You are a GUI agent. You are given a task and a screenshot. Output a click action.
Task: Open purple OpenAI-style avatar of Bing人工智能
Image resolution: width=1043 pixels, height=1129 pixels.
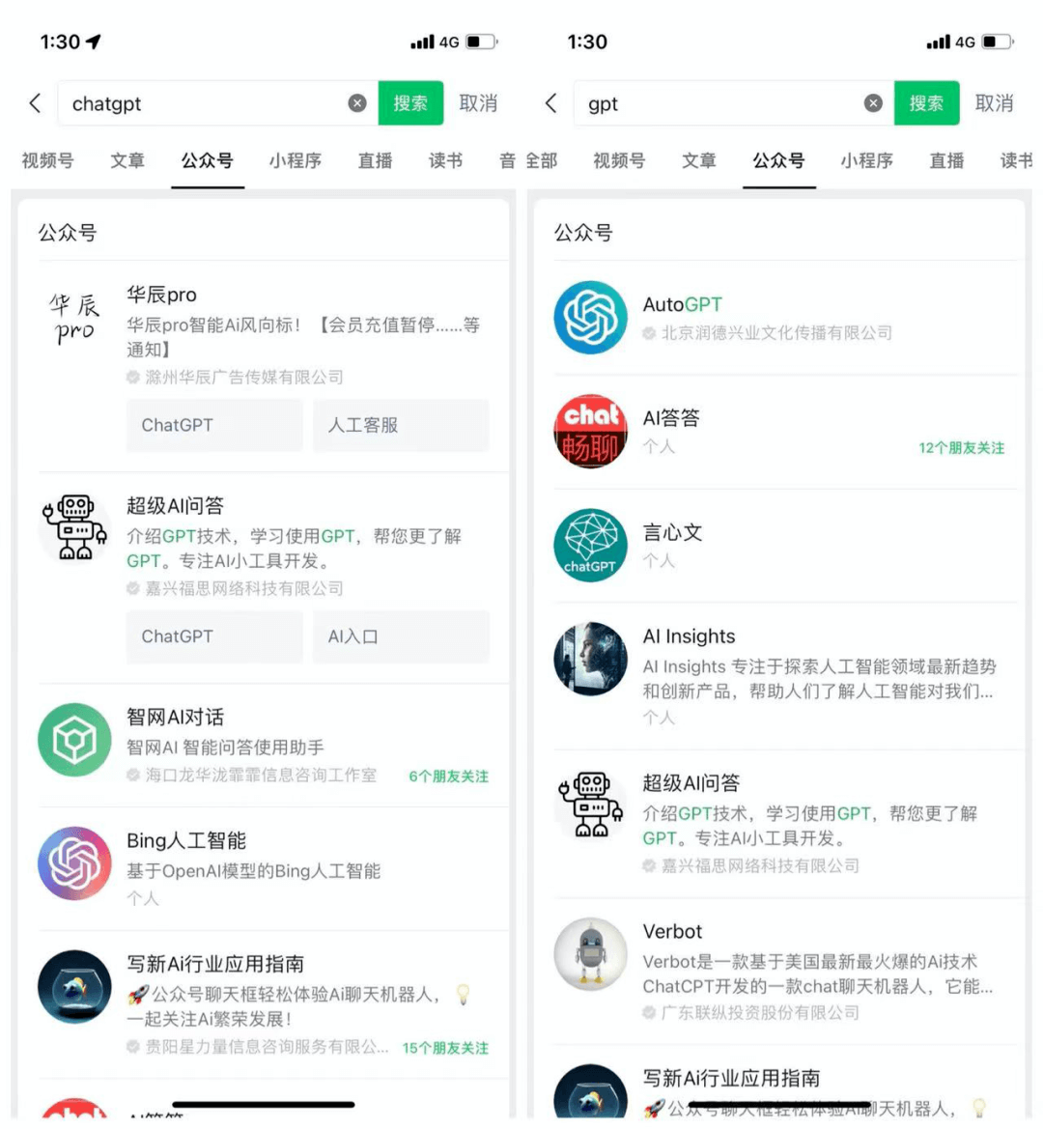pos(74,863)
